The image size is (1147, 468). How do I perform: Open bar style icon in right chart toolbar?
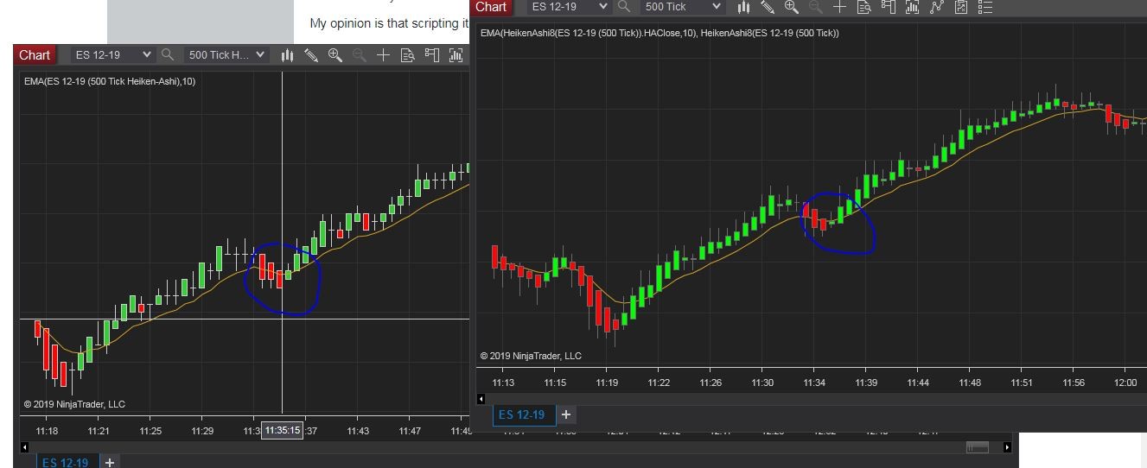pyautogui.click(x=743, y=7)
